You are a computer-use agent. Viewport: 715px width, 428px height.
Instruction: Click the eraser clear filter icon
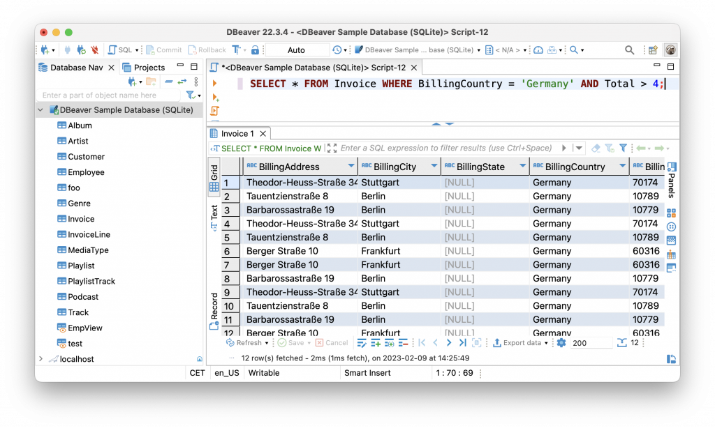(x=596, y=148)
